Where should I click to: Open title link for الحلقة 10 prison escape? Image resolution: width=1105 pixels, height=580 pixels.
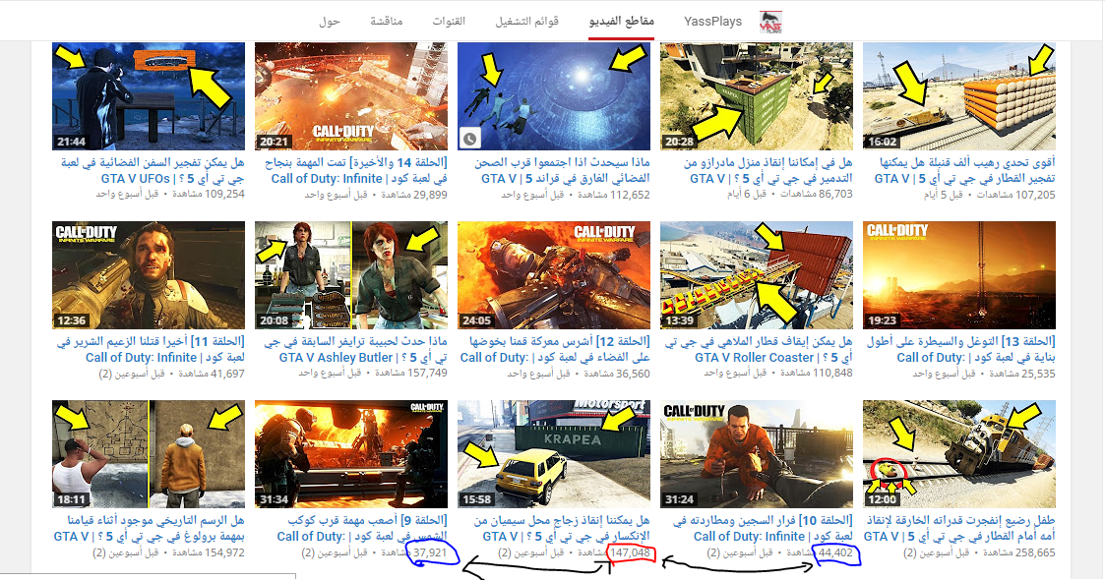763,528
